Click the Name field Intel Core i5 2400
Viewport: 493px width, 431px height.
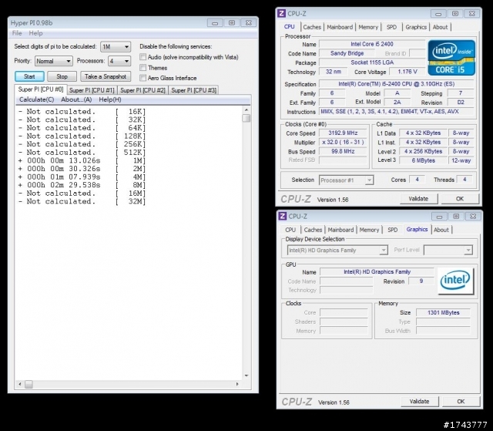coord(372,44)
